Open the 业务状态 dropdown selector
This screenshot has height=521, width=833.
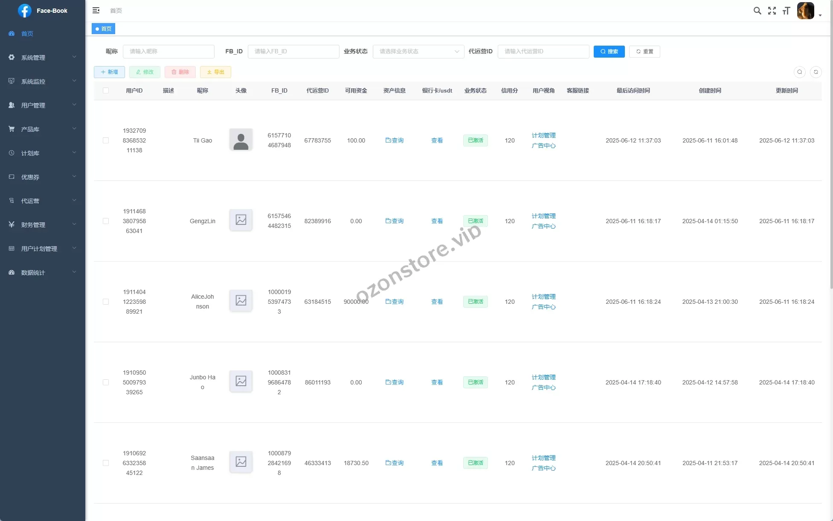point(418,52)
